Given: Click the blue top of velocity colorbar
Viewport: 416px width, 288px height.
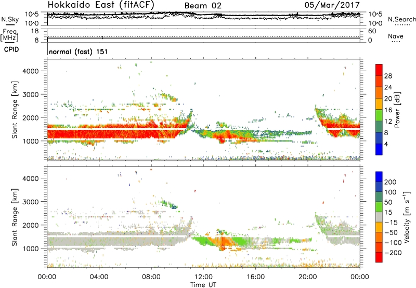Looking at the screenshot, I should [379, 177].
